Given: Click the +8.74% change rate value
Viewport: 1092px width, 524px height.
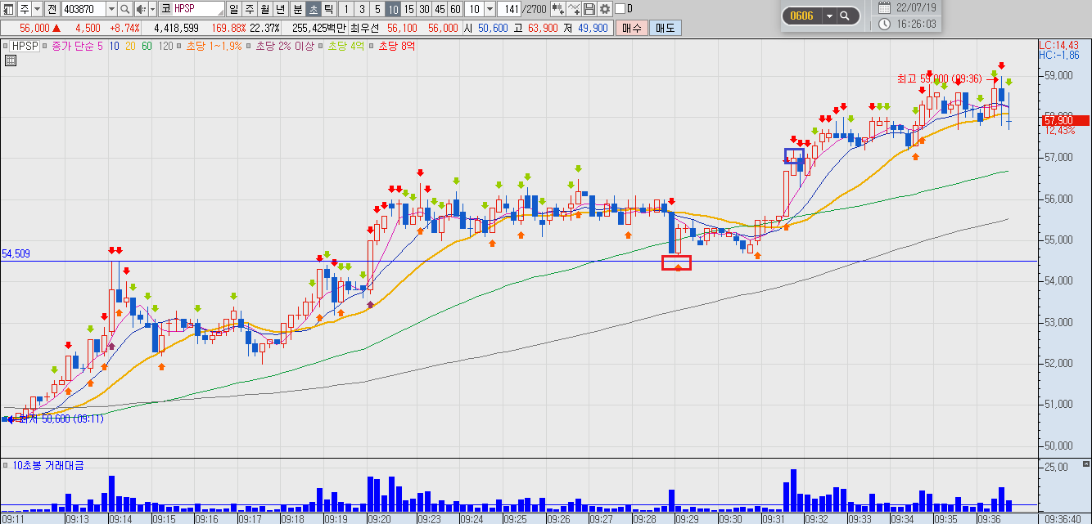Looking at the screenshot, I should pos(124,28).
